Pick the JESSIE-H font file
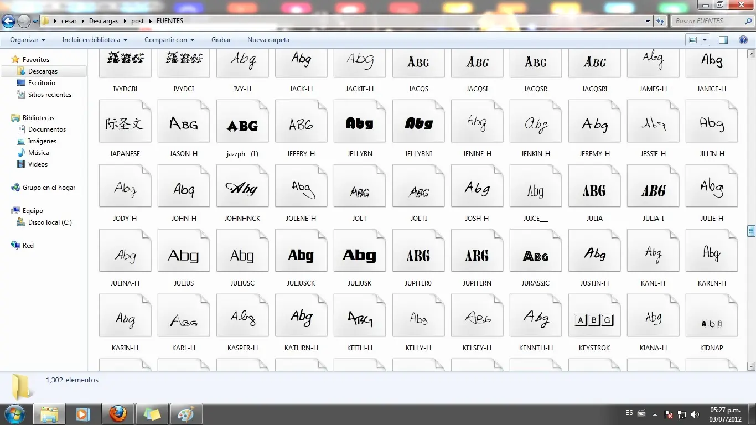The width and height of the screenshot is (756, 425). click(653, 128)
